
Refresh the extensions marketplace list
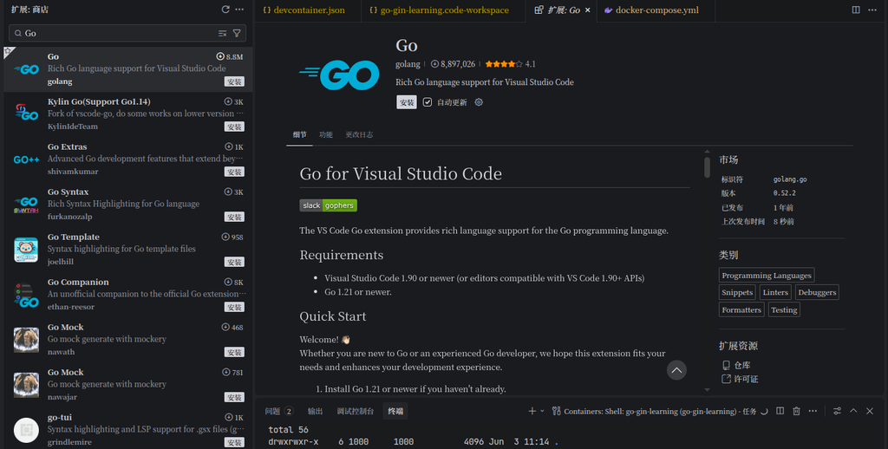225,10
